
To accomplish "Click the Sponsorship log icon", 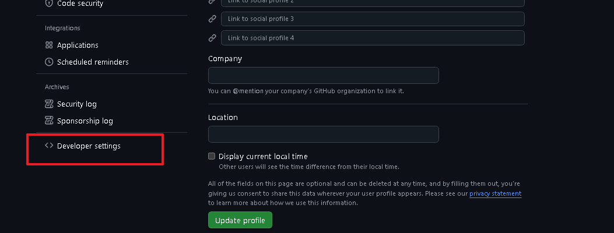I will pos(49,121).
